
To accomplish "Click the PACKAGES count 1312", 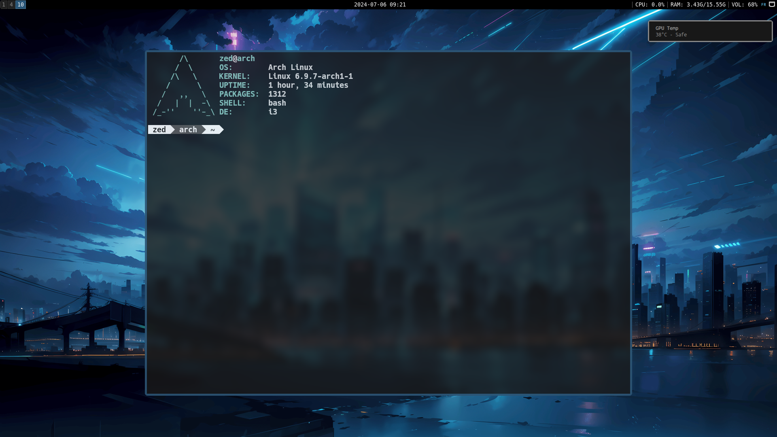I will coord(277,94).
